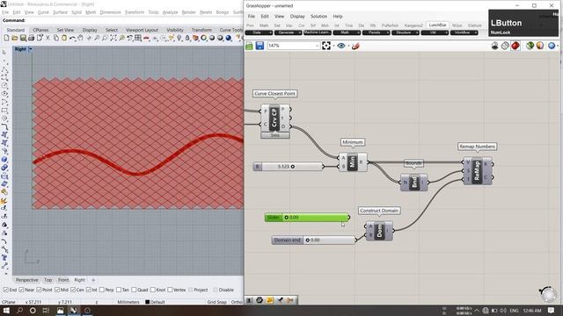This screenshot has height=316, width=563.
Task: Click the Paste clipboard icon in Rhino toolbar
Action: point(64,38)
